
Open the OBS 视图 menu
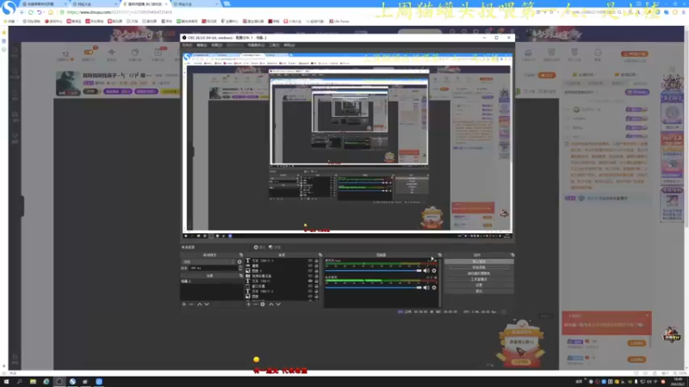click(217, 45)
